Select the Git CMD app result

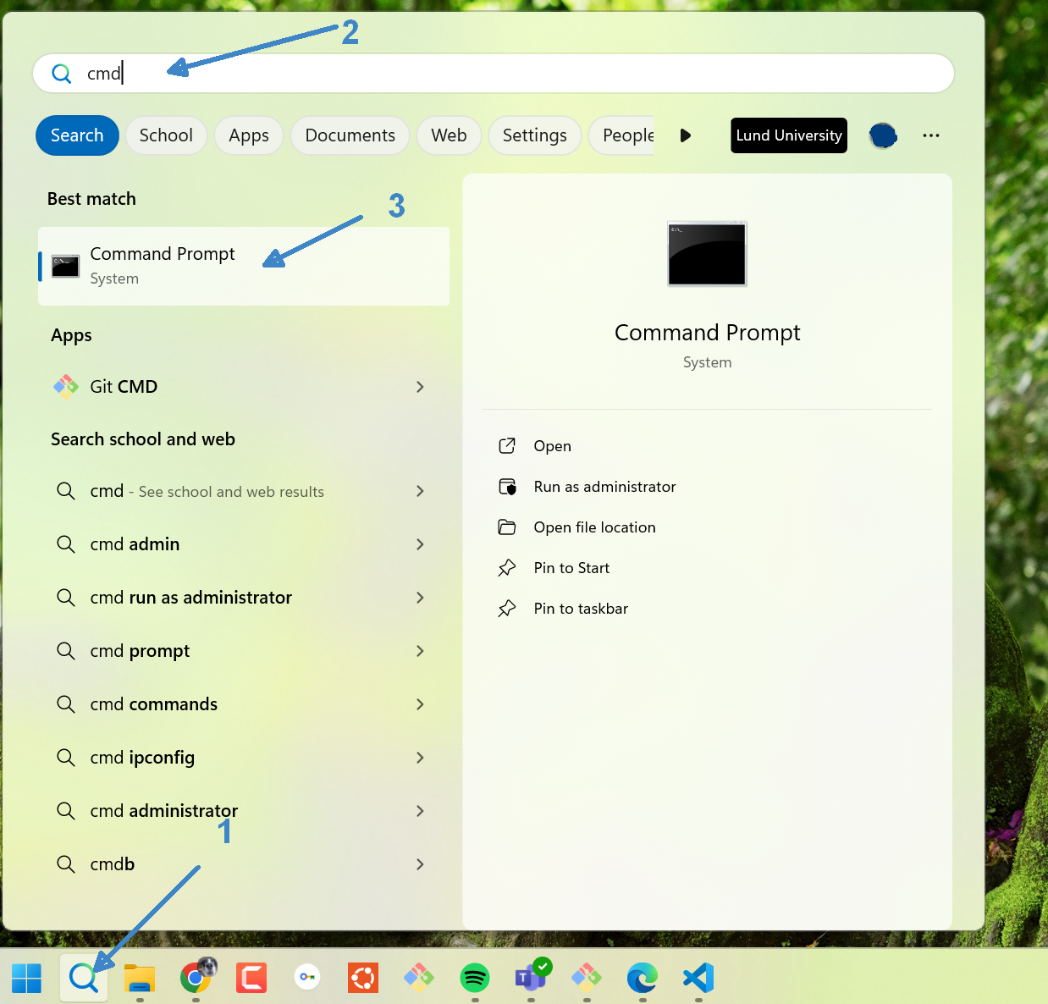pos(244,387)
